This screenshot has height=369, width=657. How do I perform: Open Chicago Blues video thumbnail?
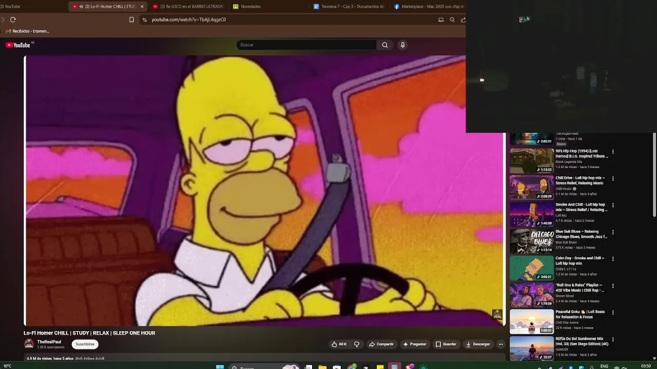[532, 241]
